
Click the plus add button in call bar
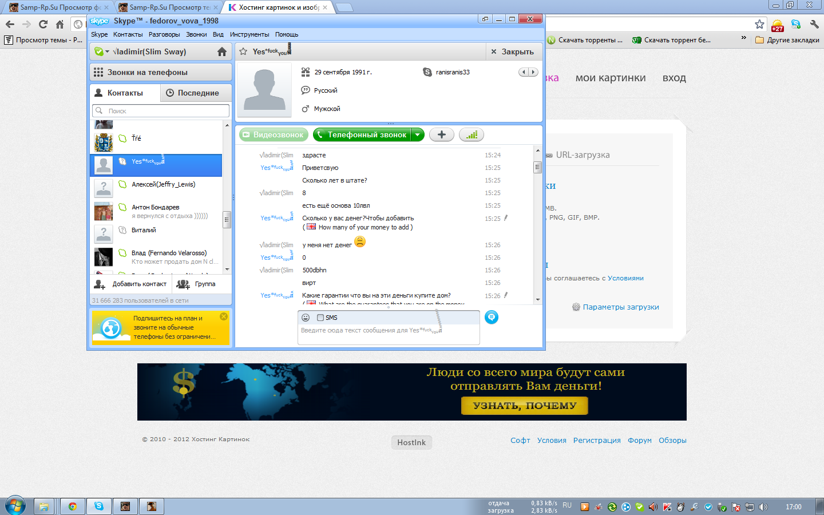pyautogui.click(x=442, y=134)
